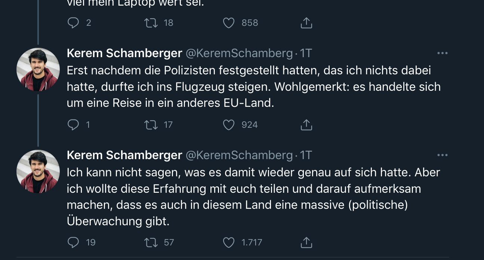Open @KeremSchamberg handle on the Überwachung tweet
The height and width of the screenshot is (260, 484).
click(x=239, y=155)
